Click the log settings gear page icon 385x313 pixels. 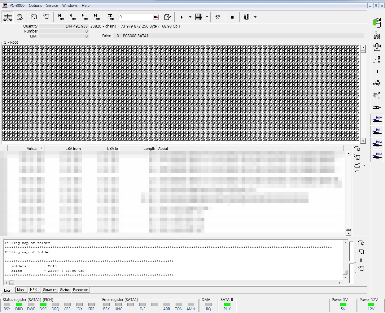coord(361,244)
